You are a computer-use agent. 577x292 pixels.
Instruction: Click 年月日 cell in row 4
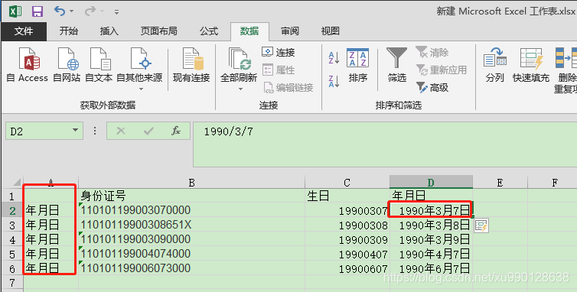[51, 239]
